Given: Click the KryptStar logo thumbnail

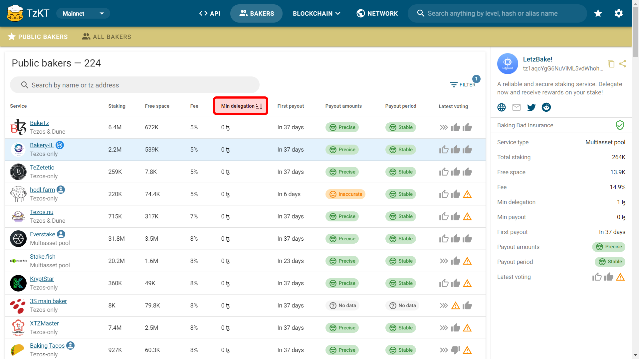Looking at the screenshot, I should click(x=18, y=283).
